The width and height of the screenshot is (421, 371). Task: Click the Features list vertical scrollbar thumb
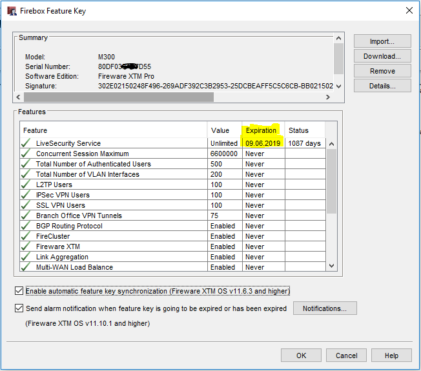click(x=332, y=181)
